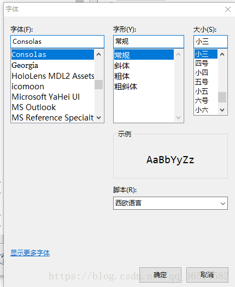
Task: Click the font list scrollbar thumb
Action: (98, 84)
